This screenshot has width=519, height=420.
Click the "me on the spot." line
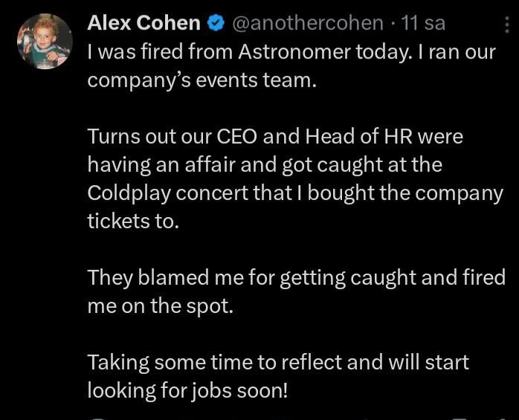coord(160,306)
